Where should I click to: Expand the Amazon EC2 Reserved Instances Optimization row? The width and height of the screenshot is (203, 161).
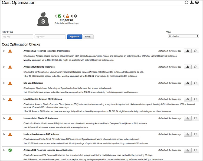click(4, 51)
